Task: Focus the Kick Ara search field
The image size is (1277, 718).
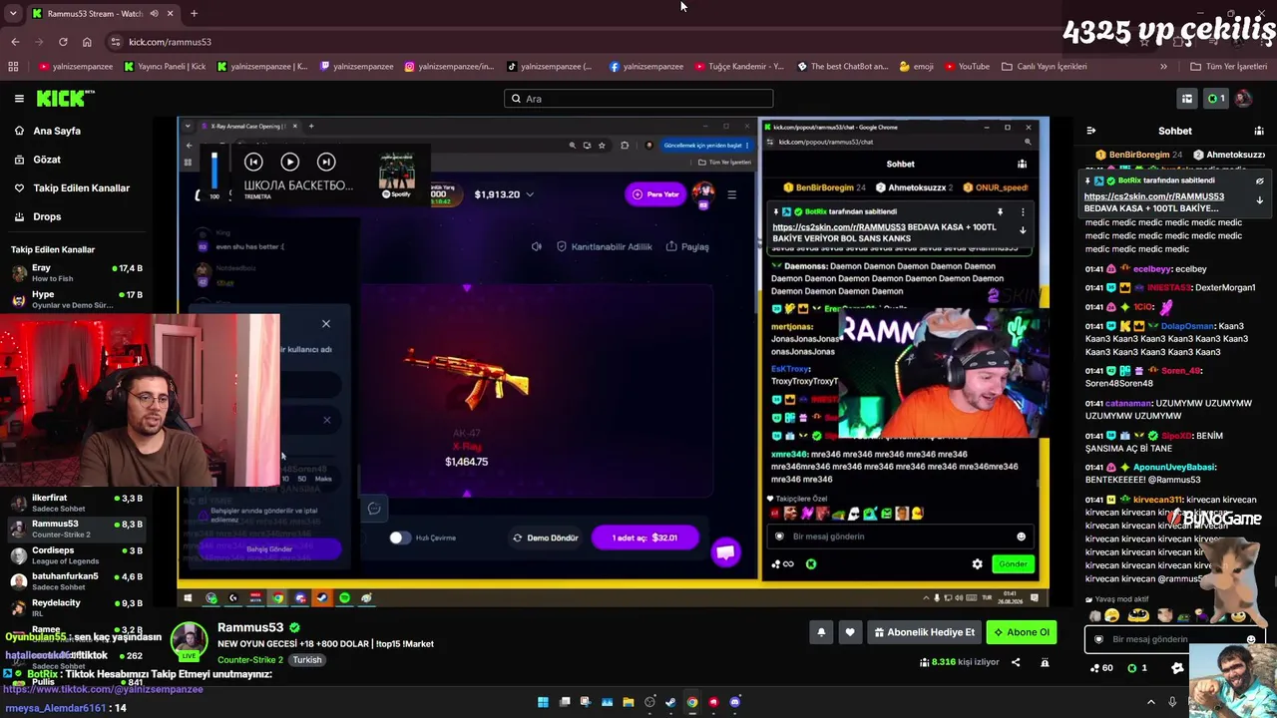Action: pyautogui.click(x=638, y=99)
